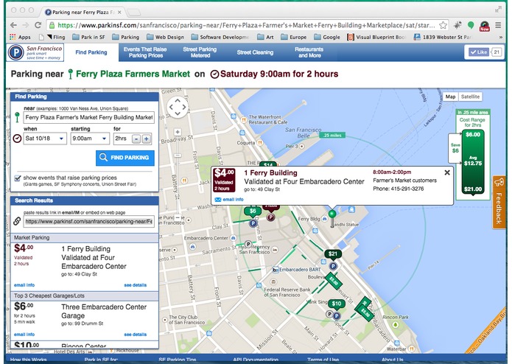Open the Park in SF bookmark folder

[x=88, y=38]
